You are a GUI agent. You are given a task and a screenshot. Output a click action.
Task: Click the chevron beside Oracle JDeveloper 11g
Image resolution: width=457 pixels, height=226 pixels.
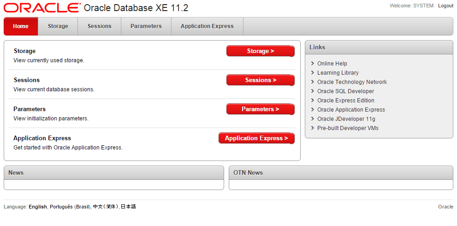pos(313,119)
